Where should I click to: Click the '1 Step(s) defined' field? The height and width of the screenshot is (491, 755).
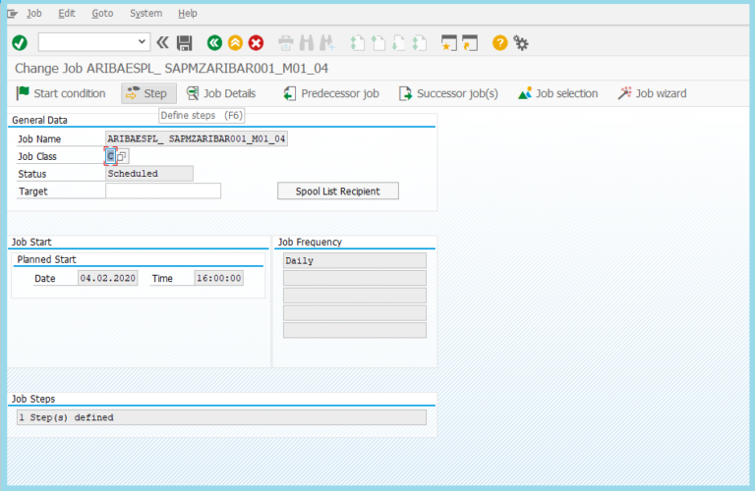pyautogui.click(x=221, y=417)
